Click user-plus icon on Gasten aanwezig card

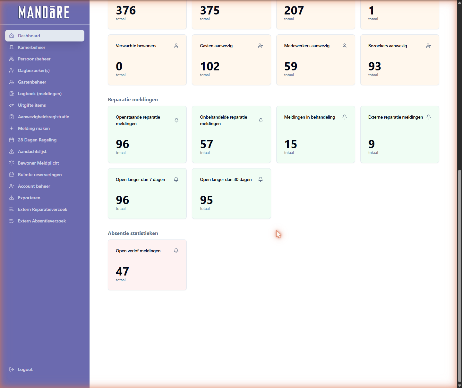click(x=261, y=46)
